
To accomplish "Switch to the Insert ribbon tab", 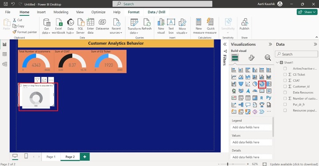I will [41, 12].
